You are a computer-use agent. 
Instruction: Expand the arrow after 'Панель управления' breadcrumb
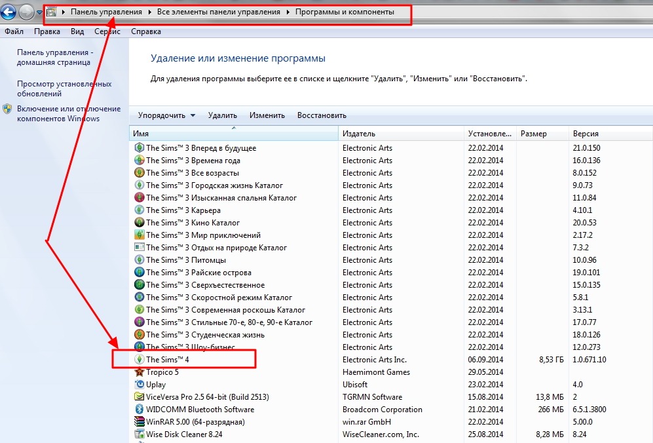pos(149,12)
